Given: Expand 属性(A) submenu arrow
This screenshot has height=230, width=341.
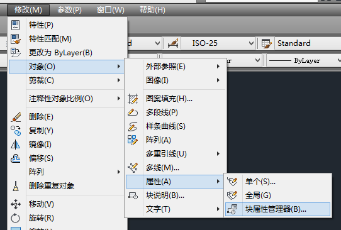Looking at the screenshot, I should pos(218,182).
